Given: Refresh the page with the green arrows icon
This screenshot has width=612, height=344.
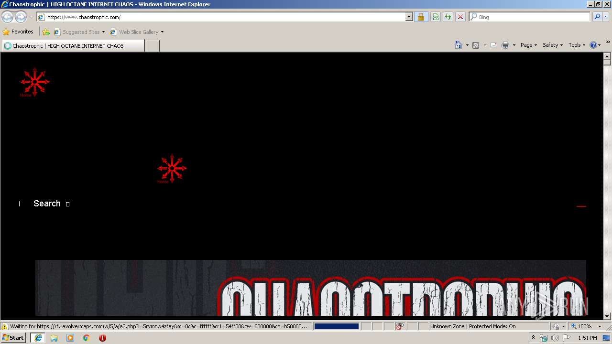Looking at the screenshot, I should [448, 17].
